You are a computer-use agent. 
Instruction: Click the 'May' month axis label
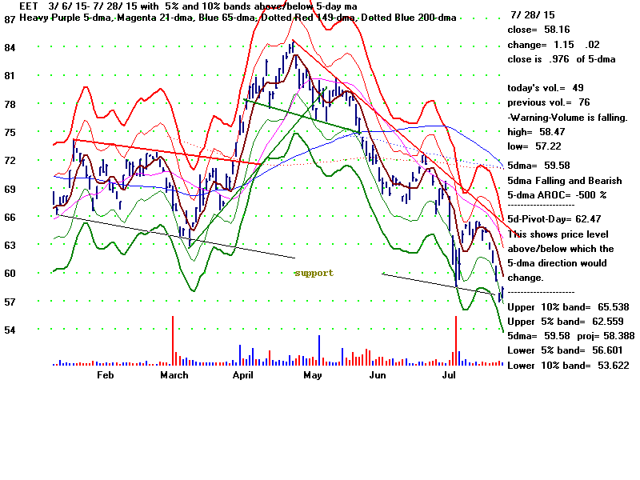(312, 375)
